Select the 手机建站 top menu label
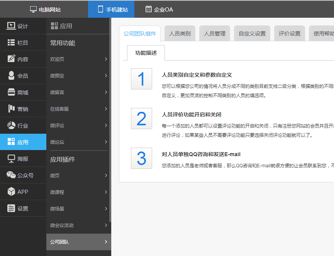The image size is (334, 256). click(x=117, y=10)
